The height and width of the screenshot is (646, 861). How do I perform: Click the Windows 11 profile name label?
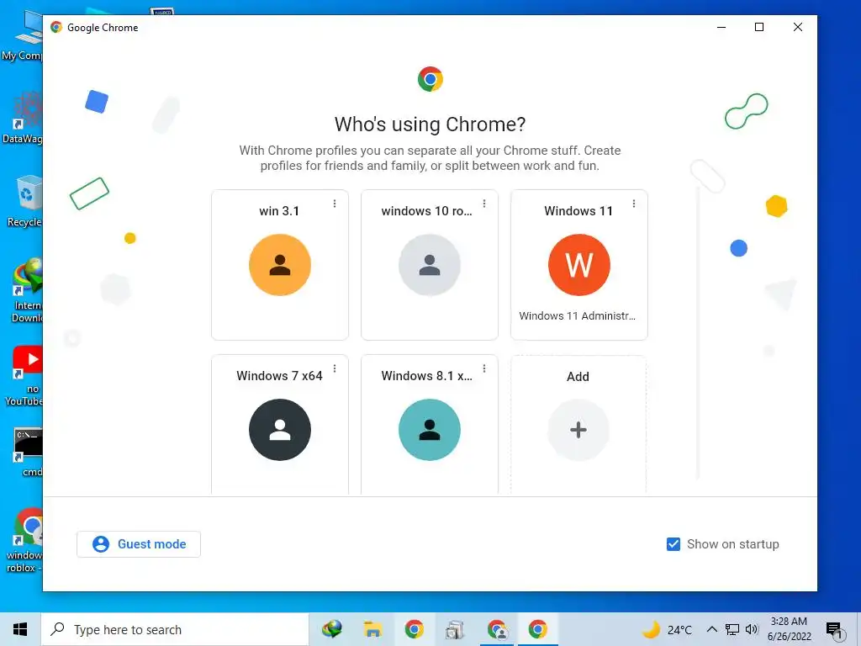point(578,211)
